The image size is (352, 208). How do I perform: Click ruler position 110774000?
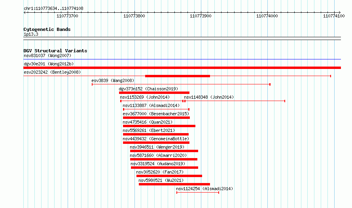[x=267, y=16]
